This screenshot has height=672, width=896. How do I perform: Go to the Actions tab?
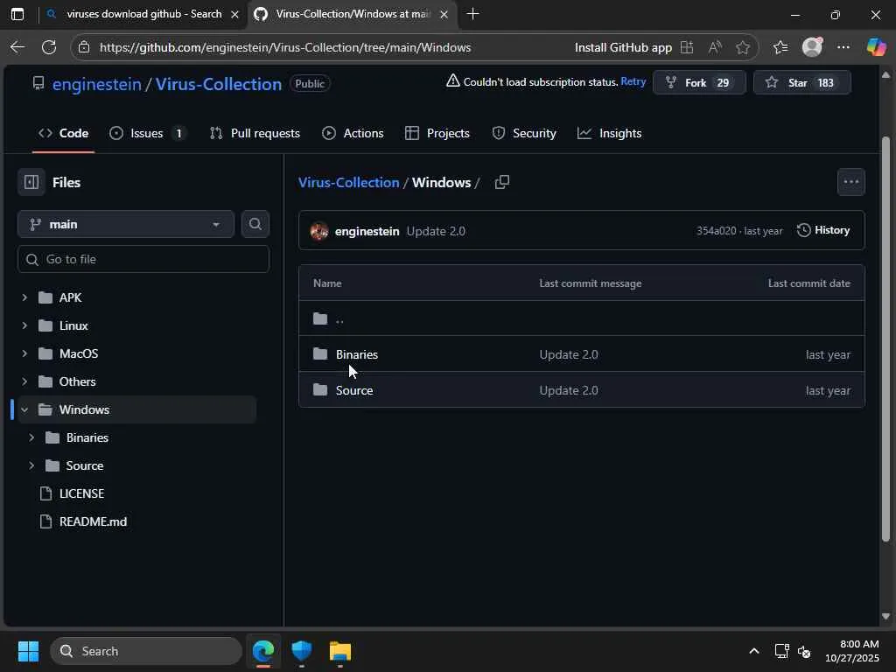[353, 133]
